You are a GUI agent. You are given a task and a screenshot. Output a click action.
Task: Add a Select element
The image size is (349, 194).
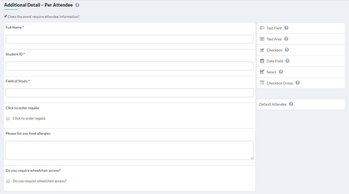point(301,72)
